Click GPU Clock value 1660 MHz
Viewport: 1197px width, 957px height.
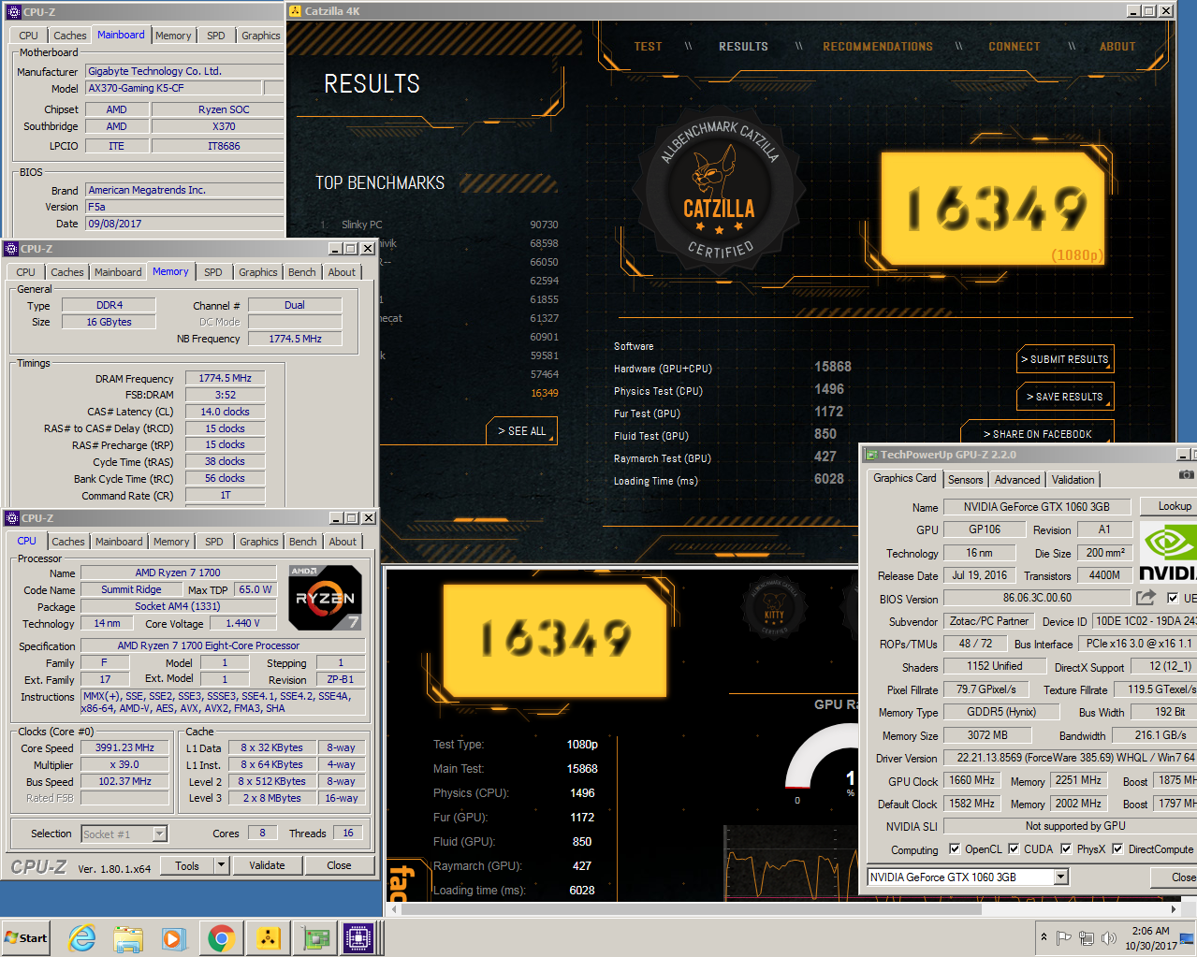[972, 780]
